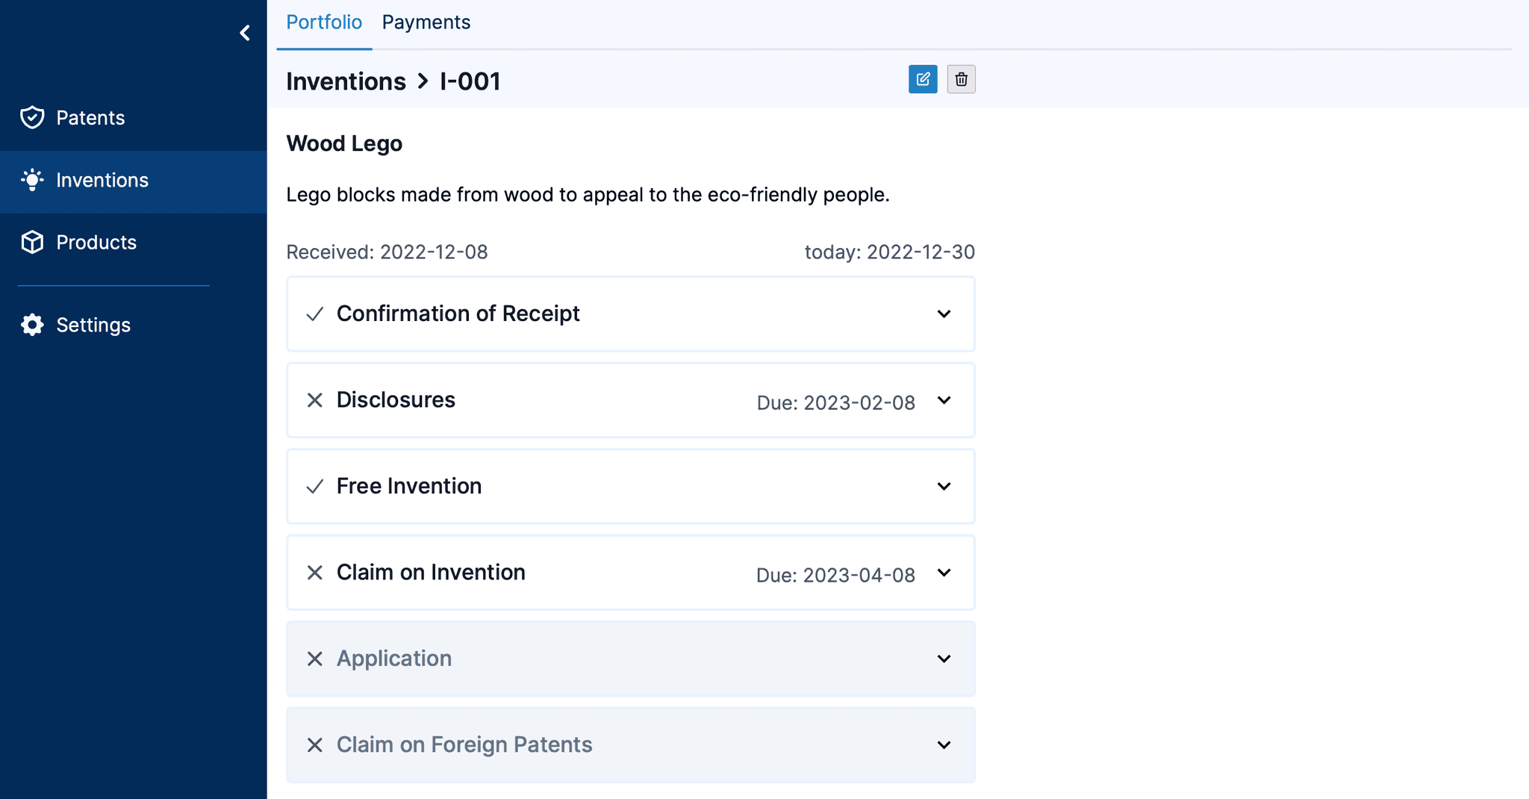Screen dimensions: 1529x799
Task: Click the checkmark beside Free Invention
Action: point(314,486)
